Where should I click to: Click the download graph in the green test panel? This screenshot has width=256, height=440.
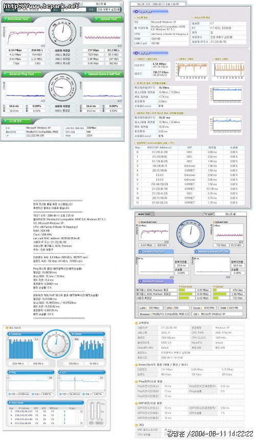tap(26, 35)
